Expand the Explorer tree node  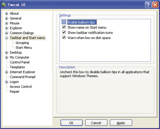[7, 28]
